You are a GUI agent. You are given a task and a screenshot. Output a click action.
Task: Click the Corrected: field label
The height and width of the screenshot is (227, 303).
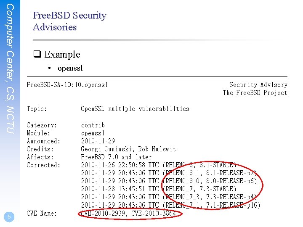click(43, 165)
